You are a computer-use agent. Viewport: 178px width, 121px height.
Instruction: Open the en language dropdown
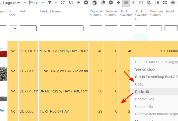pos(37,3)
